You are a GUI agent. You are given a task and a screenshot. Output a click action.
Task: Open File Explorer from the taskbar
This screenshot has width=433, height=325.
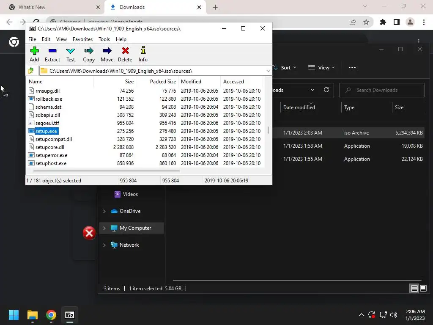point(32,315)
